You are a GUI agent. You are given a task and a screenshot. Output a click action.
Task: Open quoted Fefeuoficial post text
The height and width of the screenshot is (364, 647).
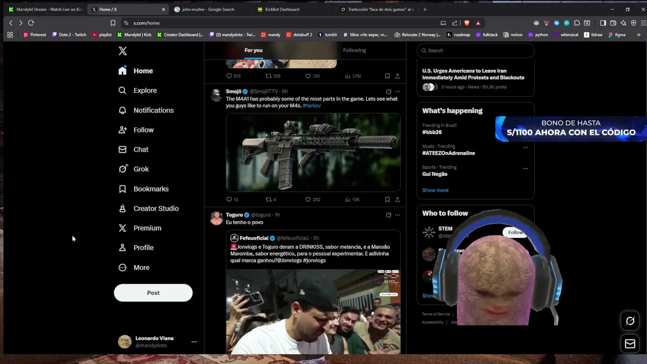click(x=310, y=253)
